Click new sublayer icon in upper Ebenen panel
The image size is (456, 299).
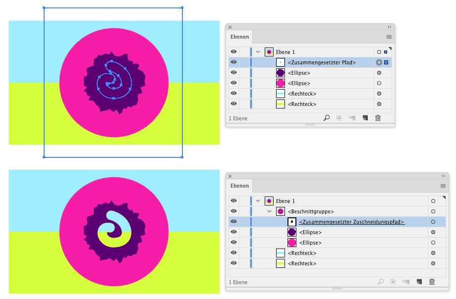click(x=352, y=118)
